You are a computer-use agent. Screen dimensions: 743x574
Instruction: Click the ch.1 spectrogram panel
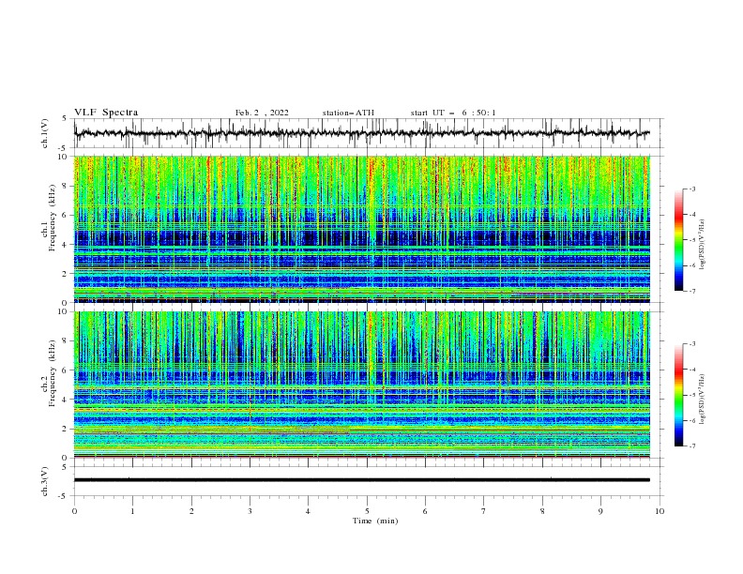[362, 229]
